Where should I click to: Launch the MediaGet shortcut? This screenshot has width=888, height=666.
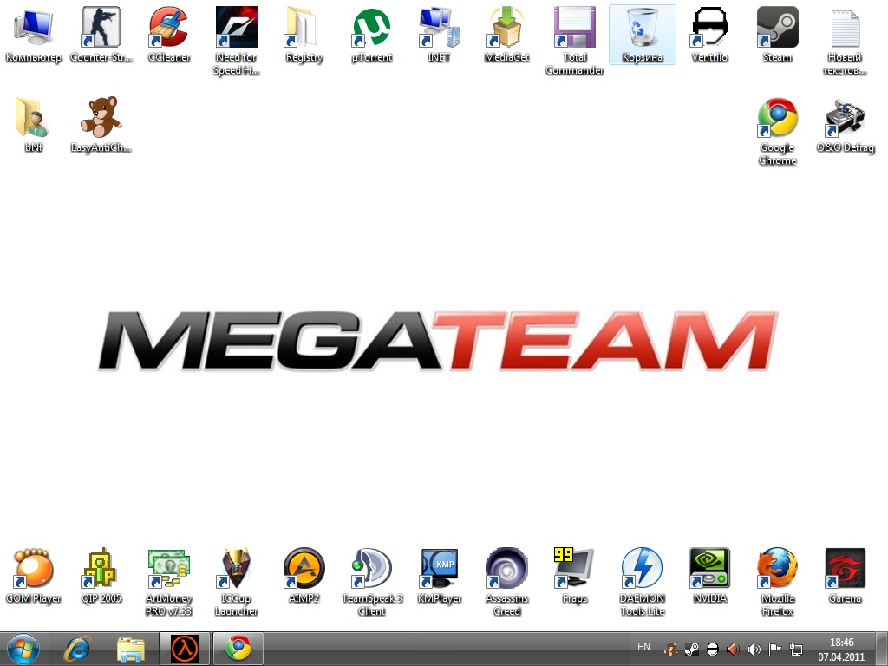[506, 35]
